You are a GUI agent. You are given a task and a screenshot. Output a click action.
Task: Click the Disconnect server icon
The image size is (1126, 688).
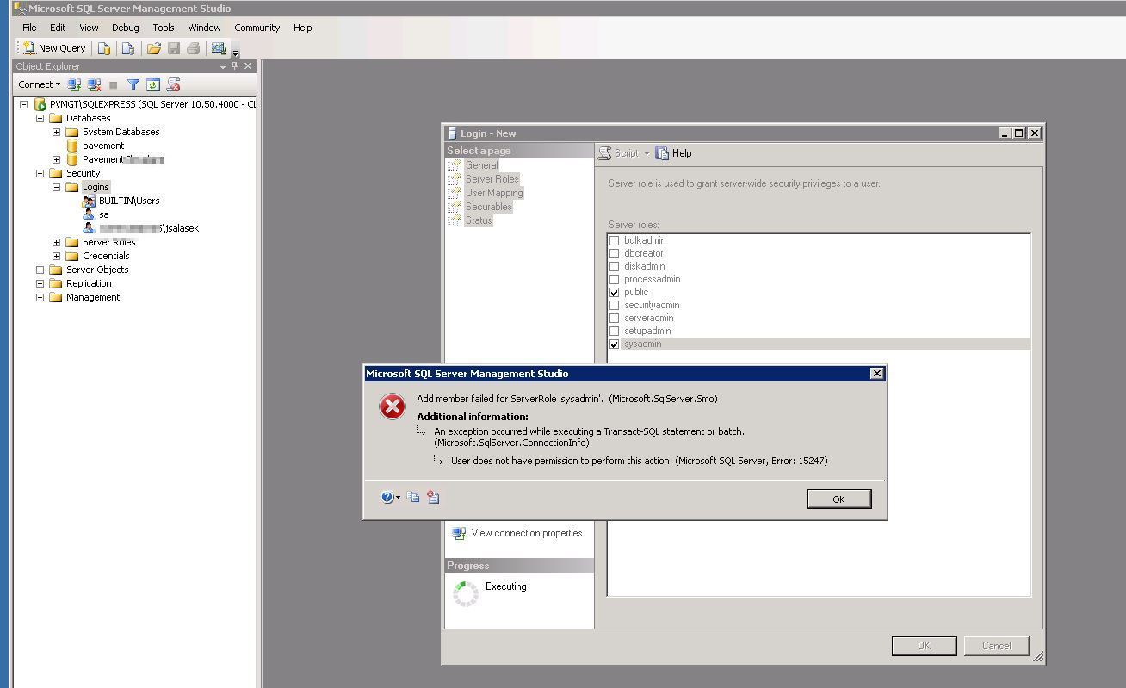(95, 84)
